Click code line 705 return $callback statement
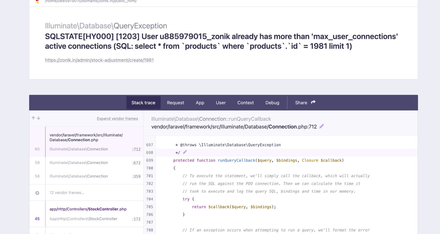 pyautogui.click(x=234, y=207)
